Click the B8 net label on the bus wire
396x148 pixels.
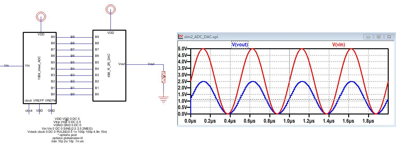coord(73,43)
